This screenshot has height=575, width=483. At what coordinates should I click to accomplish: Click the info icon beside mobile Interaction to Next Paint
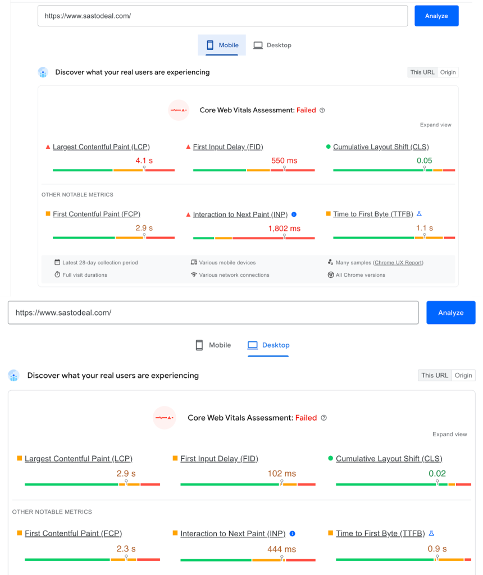[x=294, y=215]
